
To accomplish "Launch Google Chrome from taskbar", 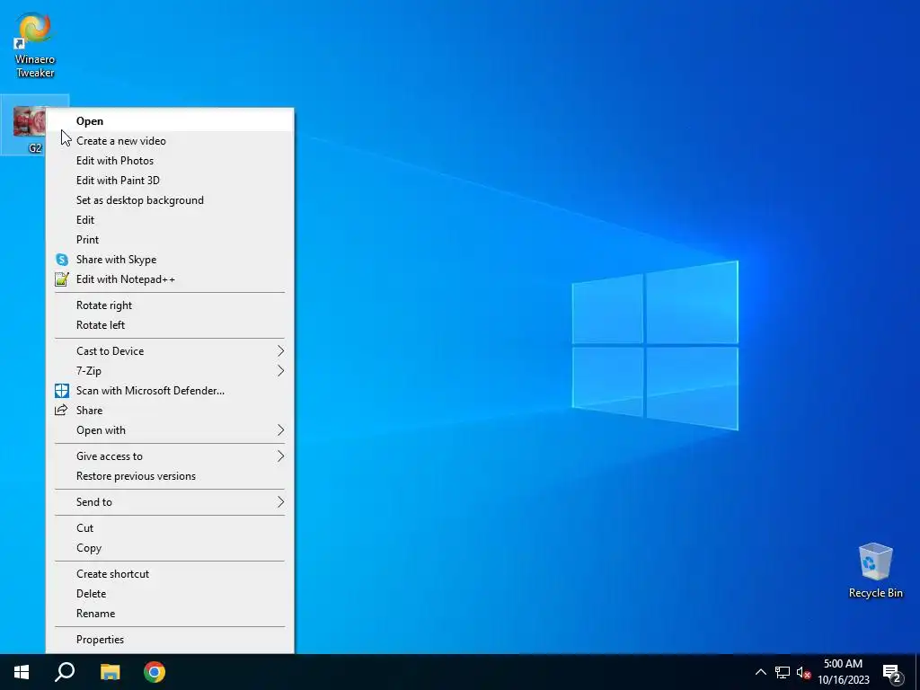I will coord(155,672).
